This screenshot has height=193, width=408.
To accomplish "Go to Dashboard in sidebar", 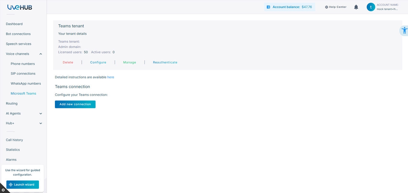I will click(14, 24).
